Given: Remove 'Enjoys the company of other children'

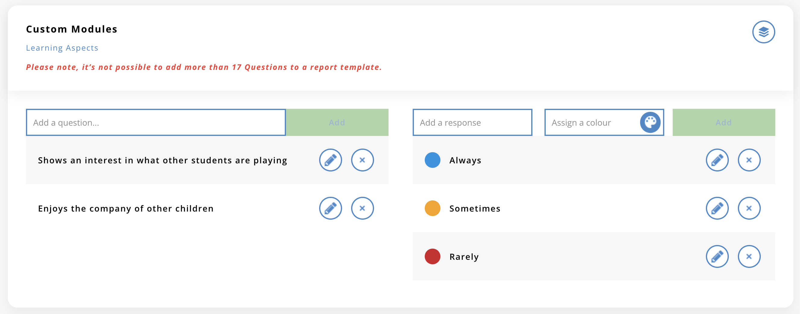Looking at the screenshot, I should pos(362,208).
